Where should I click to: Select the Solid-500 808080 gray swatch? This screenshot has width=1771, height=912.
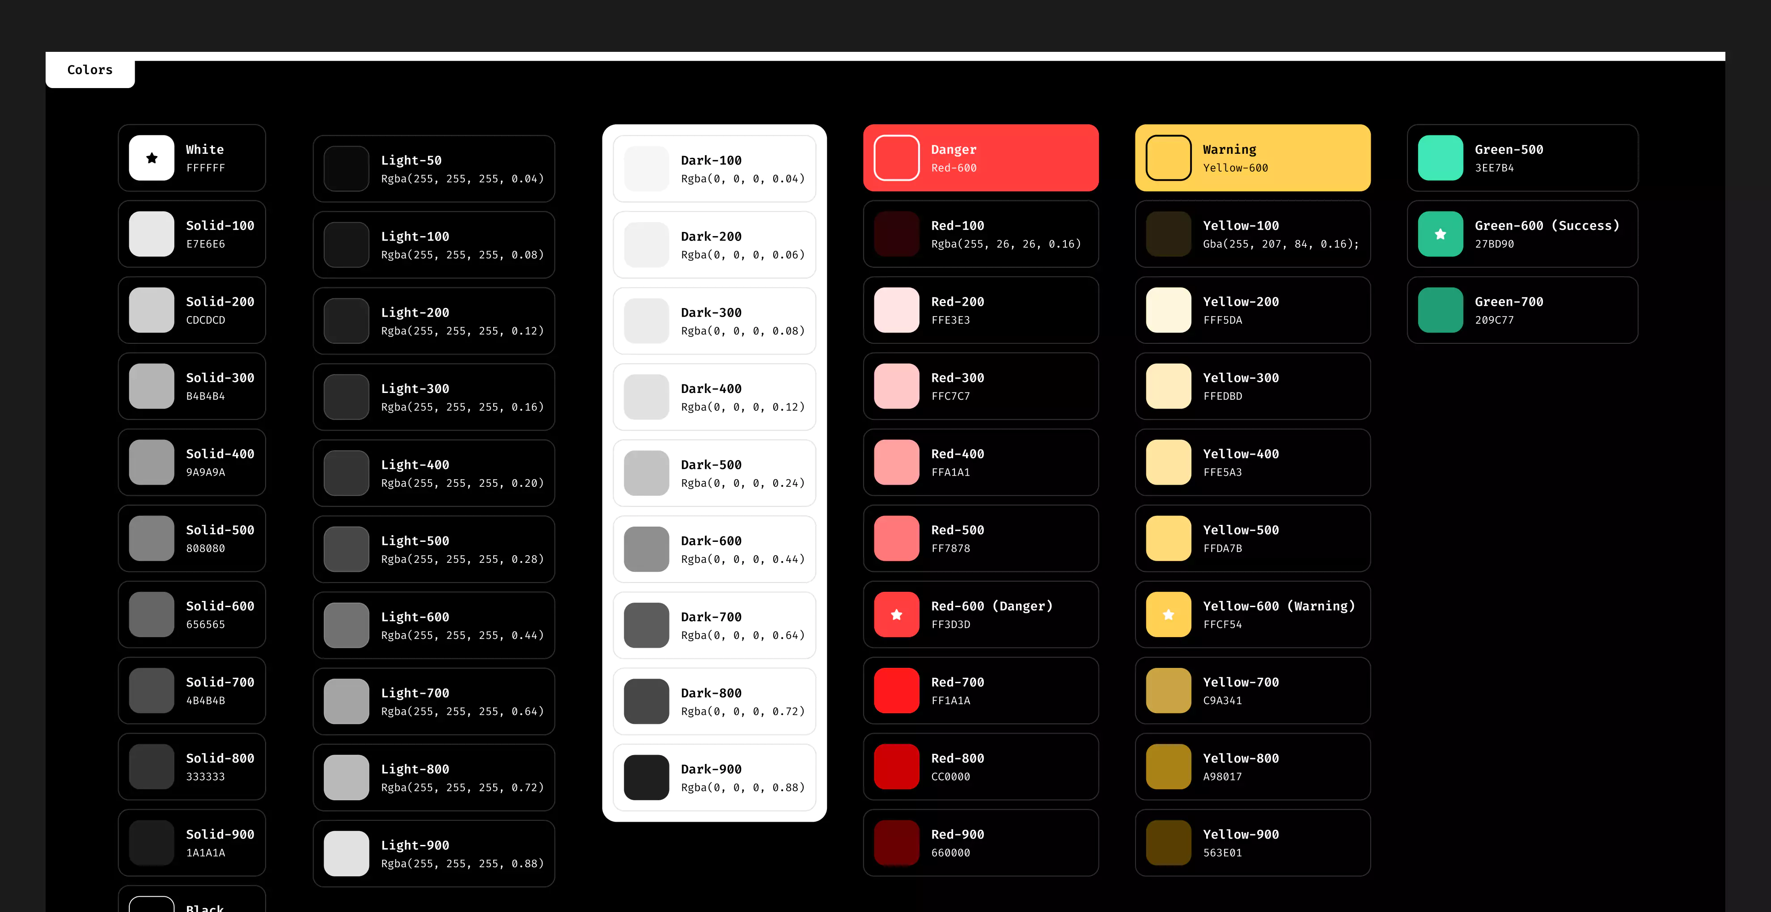click(152, 538)
